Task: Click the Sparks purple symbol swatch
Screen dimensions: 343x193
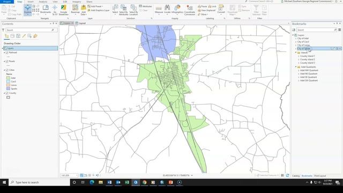Action: pos(8,88)
